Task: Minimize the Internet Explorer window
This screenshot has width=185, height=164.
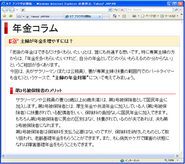Action: (x=170, y=4)
